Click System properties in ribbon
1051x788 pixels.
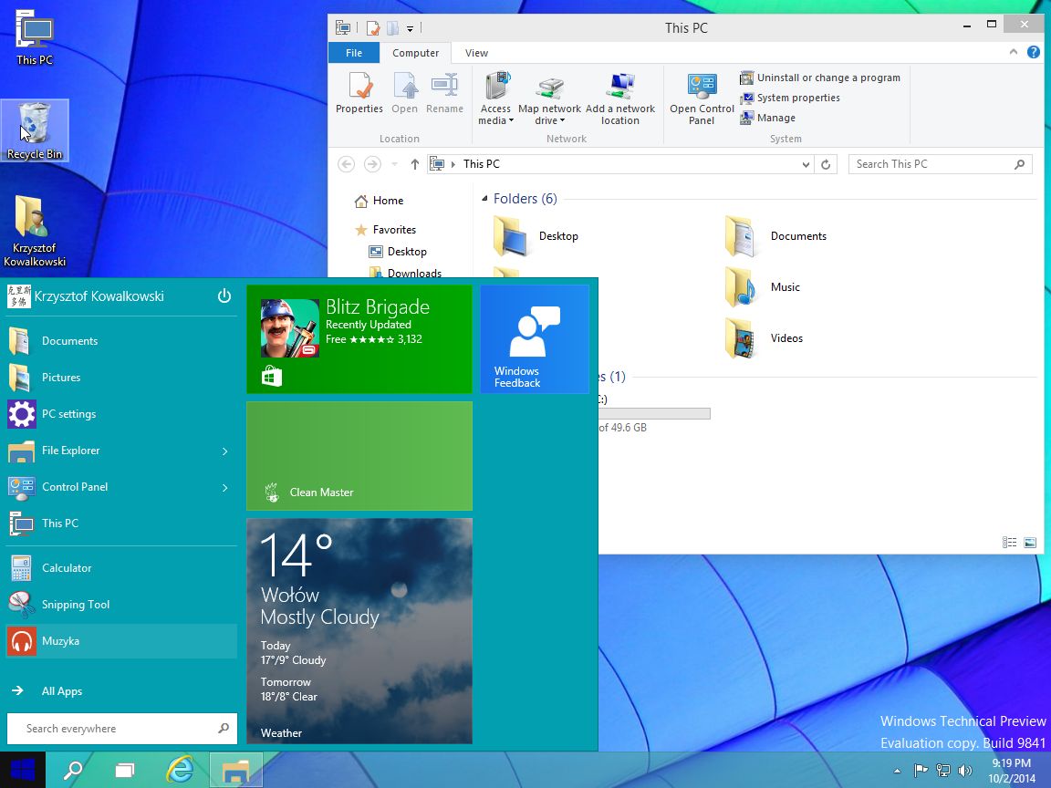click(x=790, y=98)
